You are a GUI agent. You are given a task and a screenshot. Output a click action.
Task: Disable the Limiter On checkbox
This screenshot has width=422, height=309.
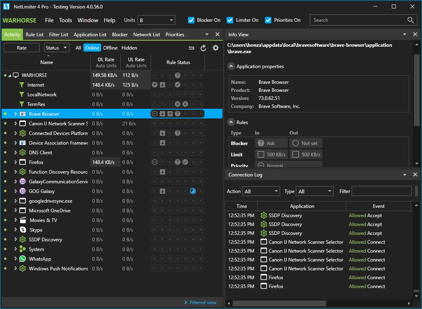[230, 20]
